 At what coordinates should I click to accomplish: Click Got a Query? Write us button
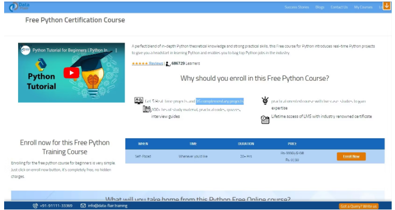[x=359, y=206]
